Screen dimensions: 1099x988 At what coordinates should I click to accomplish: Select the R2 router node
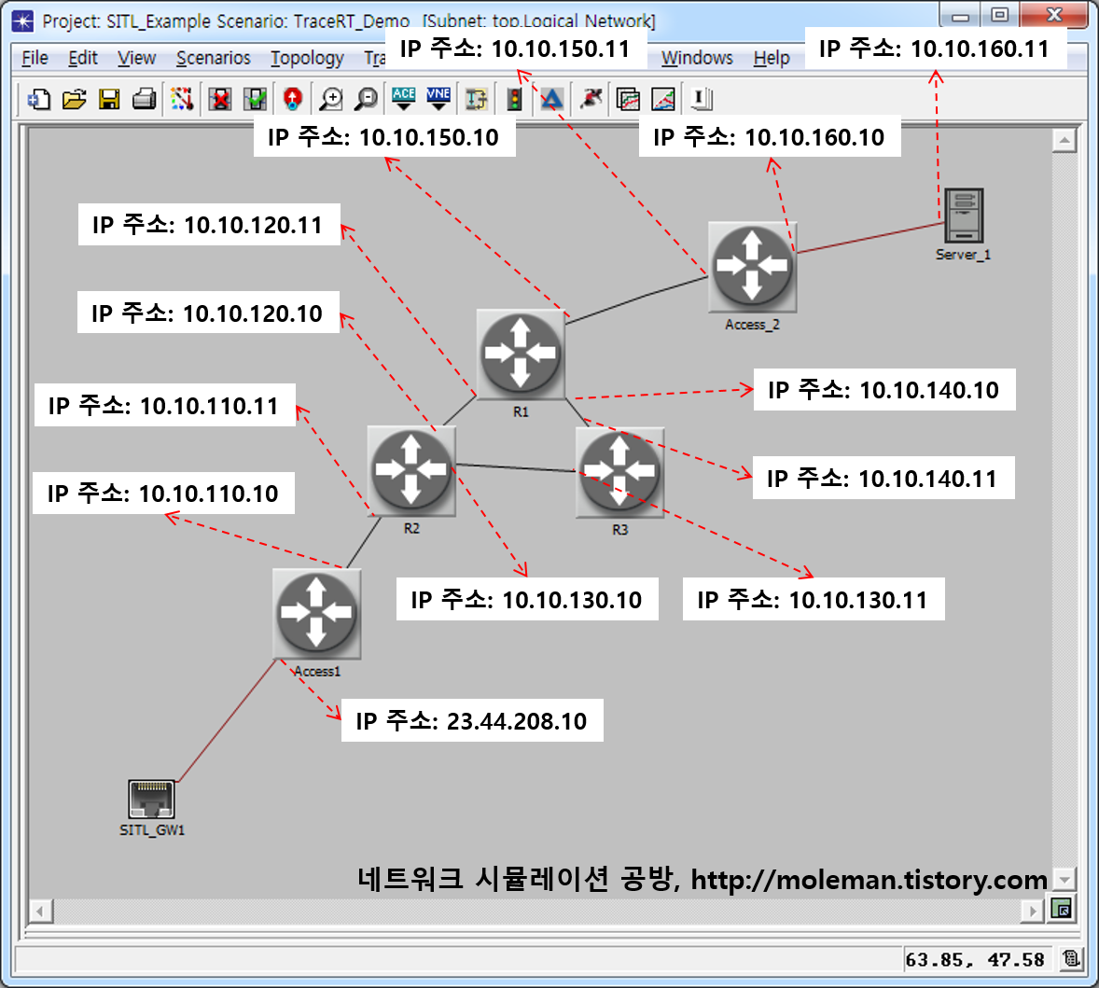tap(411, 471)
